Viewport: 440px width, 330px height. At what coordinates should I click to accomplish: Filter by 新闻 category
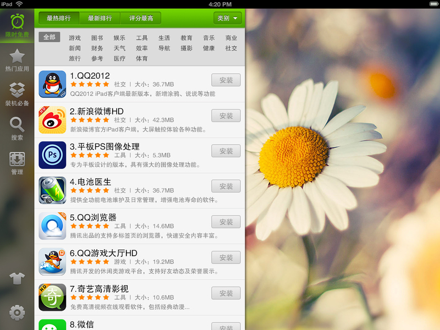[75, 48]
